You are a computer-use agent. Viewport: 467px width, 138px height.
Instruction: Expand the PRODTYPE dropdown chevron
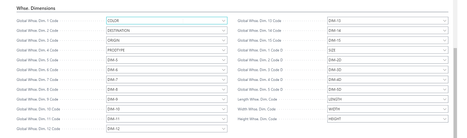(223, 50)
